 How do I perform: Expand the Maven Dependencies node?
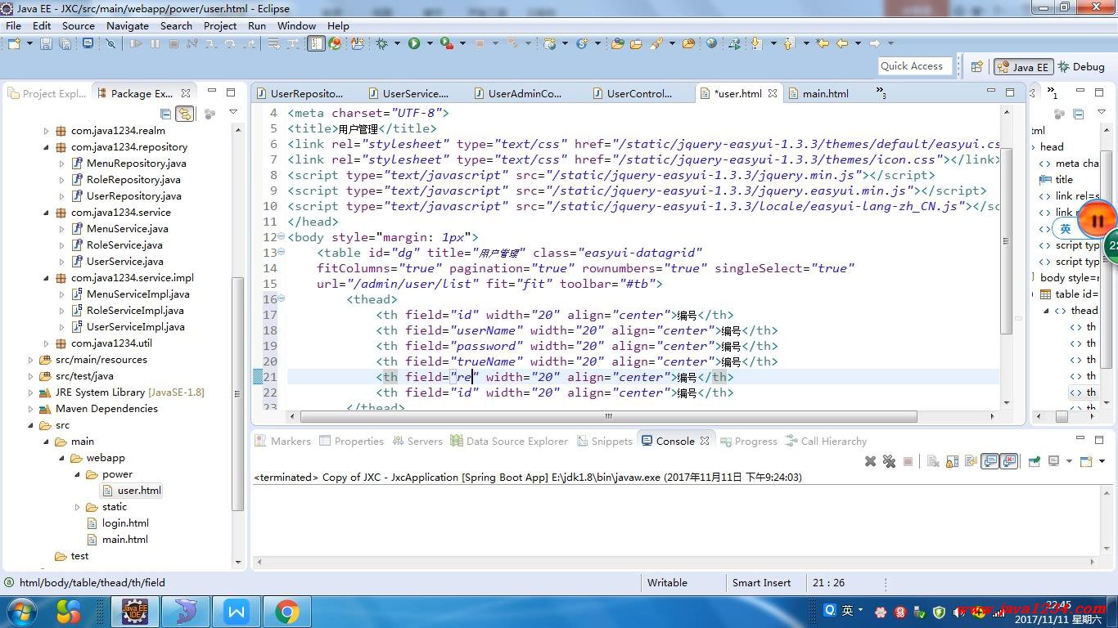tap(31, 409)
